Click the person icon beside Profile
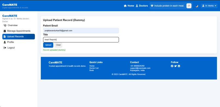The height and width of the screenshot is (107, 220). pyautogui.click(x=5, y=42)
